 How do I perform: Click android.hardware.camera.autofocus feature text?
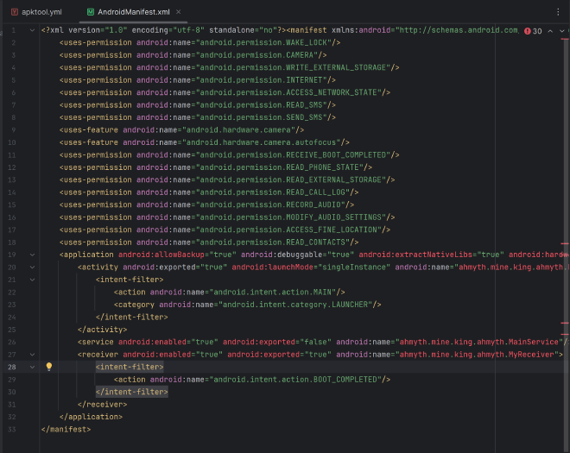[261, 142]
